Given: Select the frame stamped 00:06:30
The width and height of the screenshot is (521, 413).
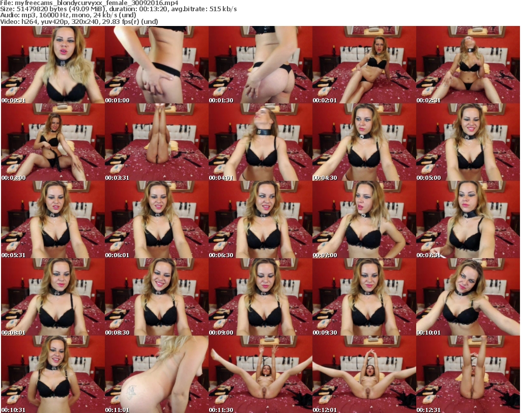Looking at the screenshot, I should (260, 220).
